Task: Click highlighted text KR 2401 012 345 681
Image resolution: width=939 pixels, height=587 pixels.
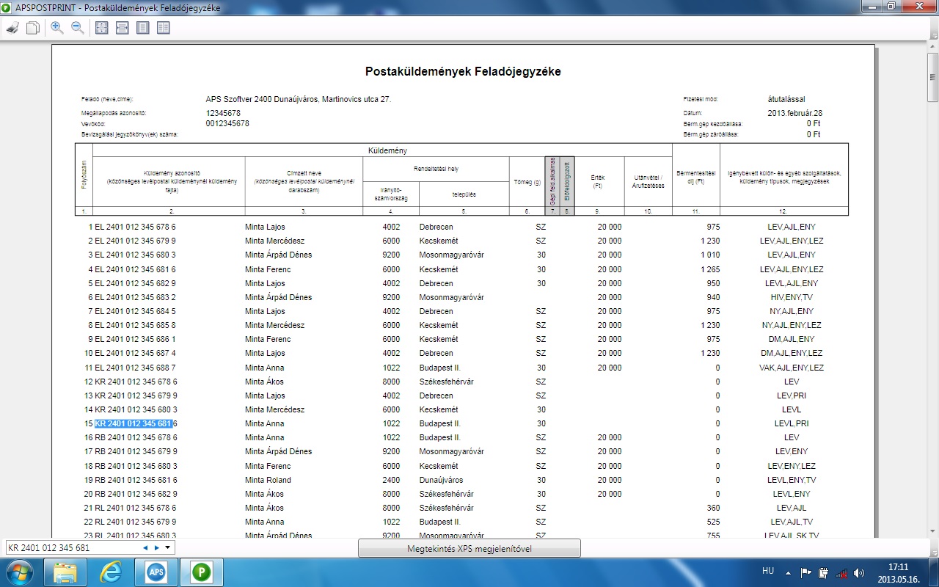Action: [134, 423]
